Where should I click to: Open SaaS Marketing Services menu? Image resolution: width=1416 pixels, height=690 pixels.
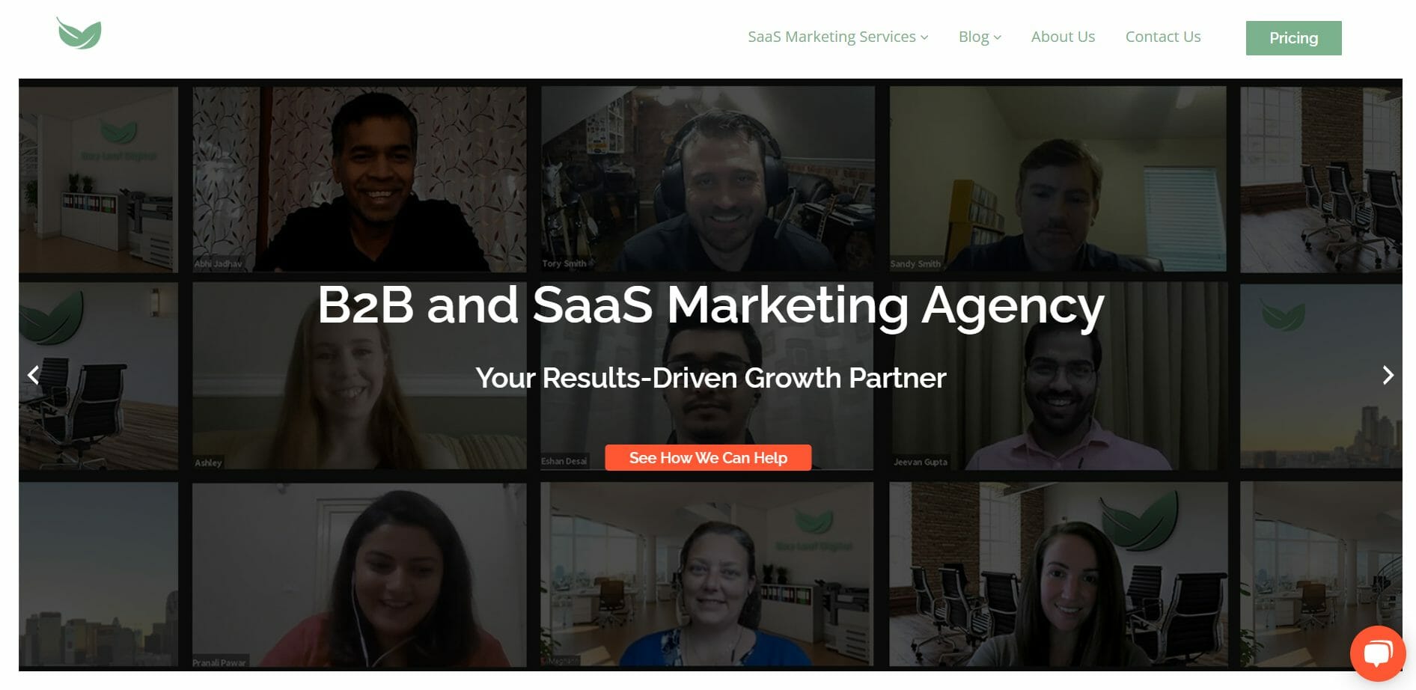(831, 37)
